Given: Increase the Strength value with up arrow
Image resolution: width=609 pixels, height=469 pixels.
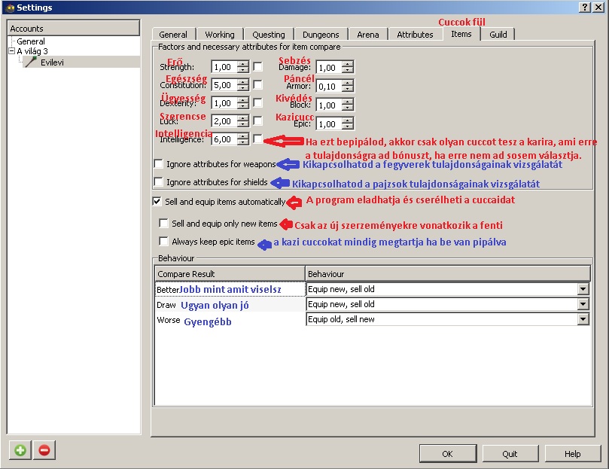Looking at the screenshot, I should [242, 64].
